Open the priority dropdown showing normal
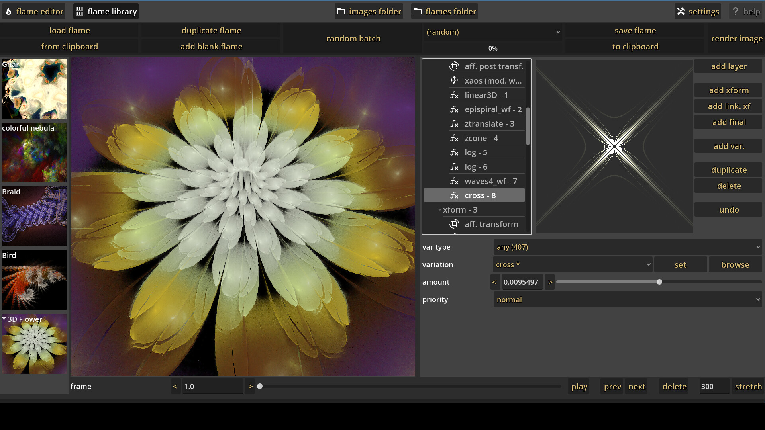 628,299
